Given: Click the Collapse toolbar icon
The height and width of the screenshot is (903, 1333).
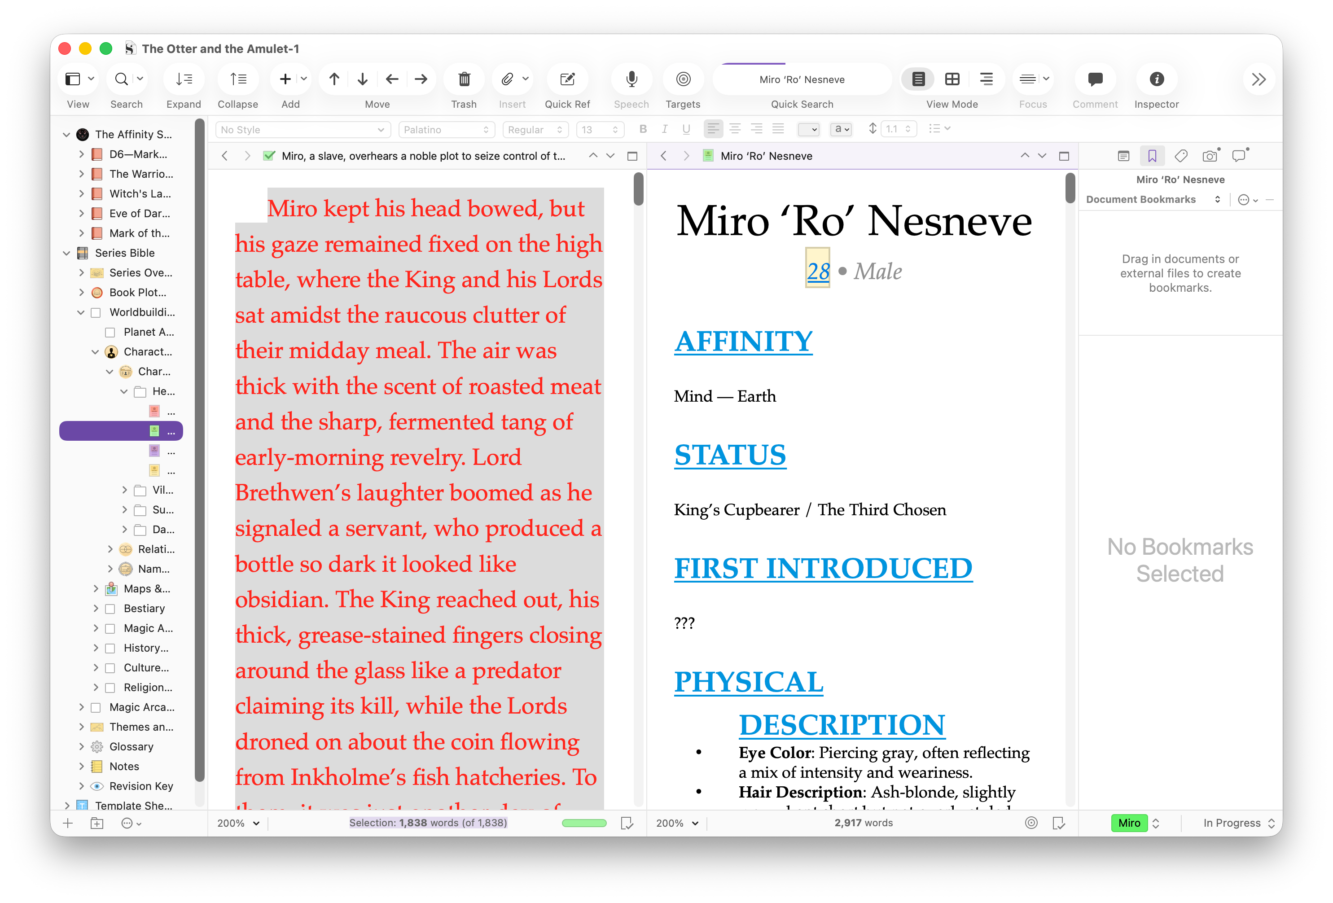Looking at the screenshot, I should 238,79.
